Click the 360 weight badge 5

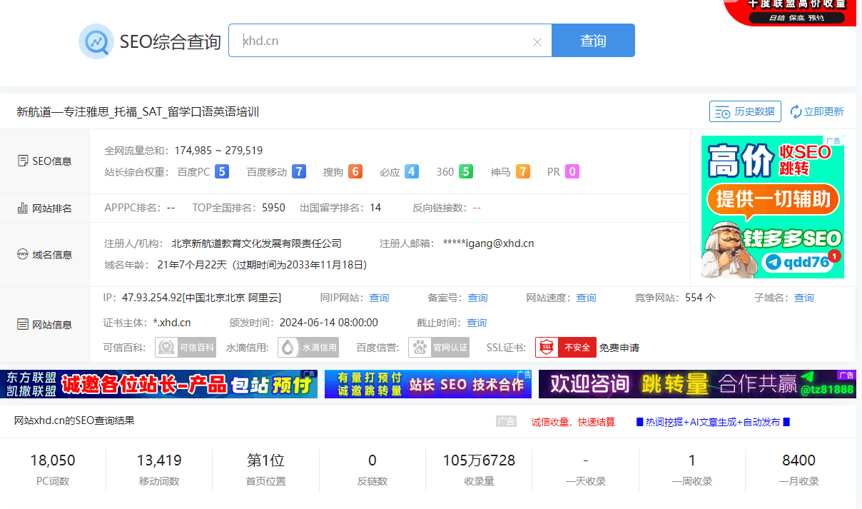(466, 171)
